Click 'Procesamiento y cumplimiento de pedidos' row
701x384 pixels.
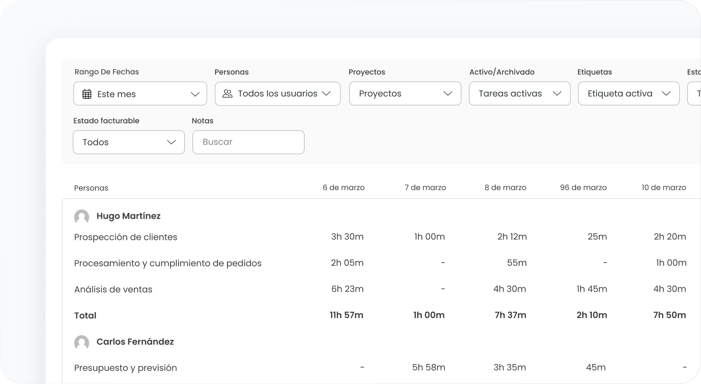[168, 263]
